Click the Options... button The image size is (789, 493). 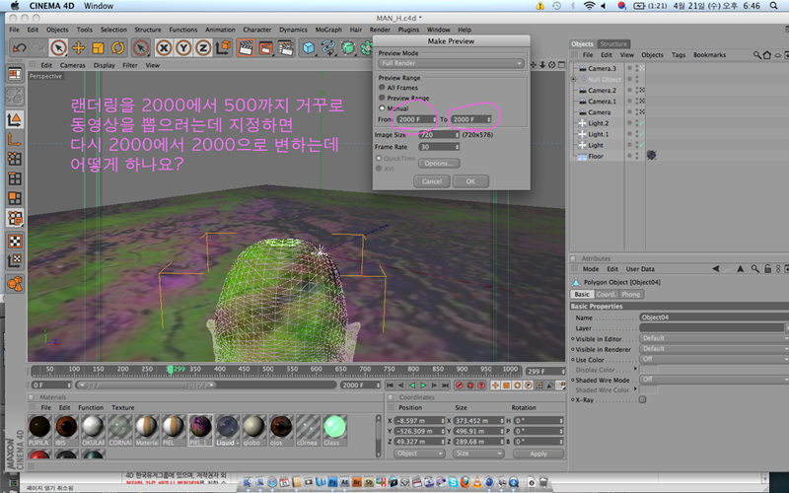[x=438, y=164]
